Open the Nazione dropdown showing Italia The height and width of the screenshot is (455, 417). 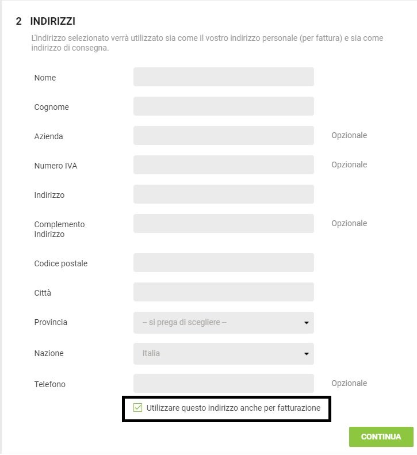223,354
